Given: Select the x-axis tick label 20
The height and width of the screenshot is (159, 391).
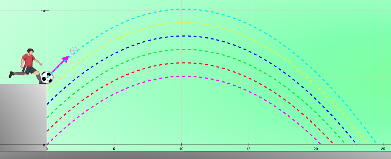Looking at the screenshot, I should [316, 149].
